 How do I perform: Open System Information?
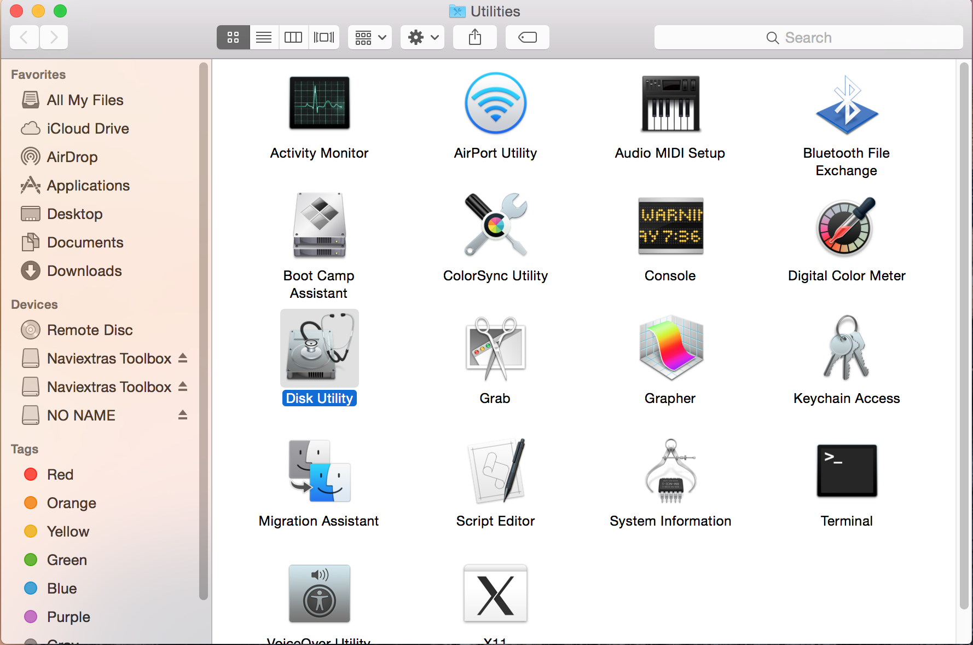pos(670,471)
